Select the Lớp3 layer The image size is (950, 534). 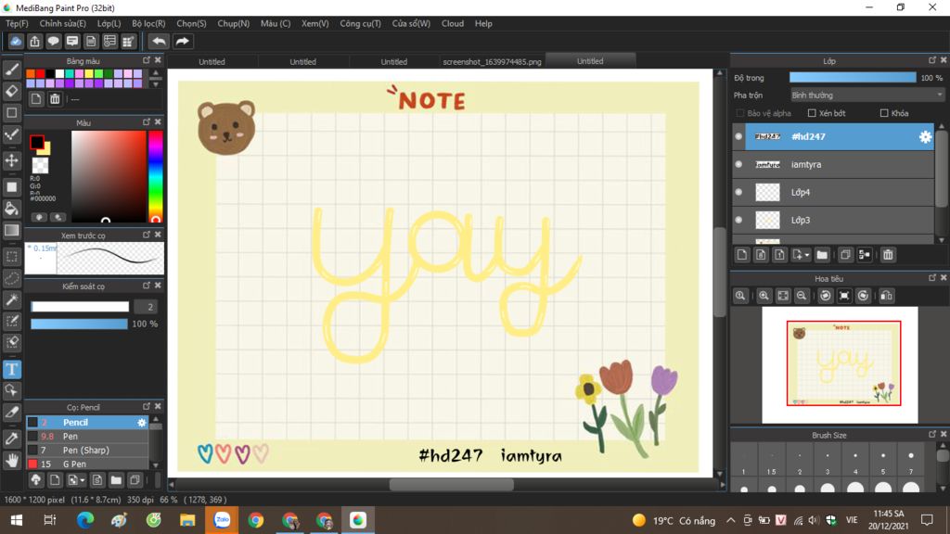[x=840, y=221]
